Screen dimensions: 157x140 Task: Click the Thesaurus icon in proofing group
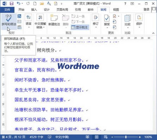19,22
